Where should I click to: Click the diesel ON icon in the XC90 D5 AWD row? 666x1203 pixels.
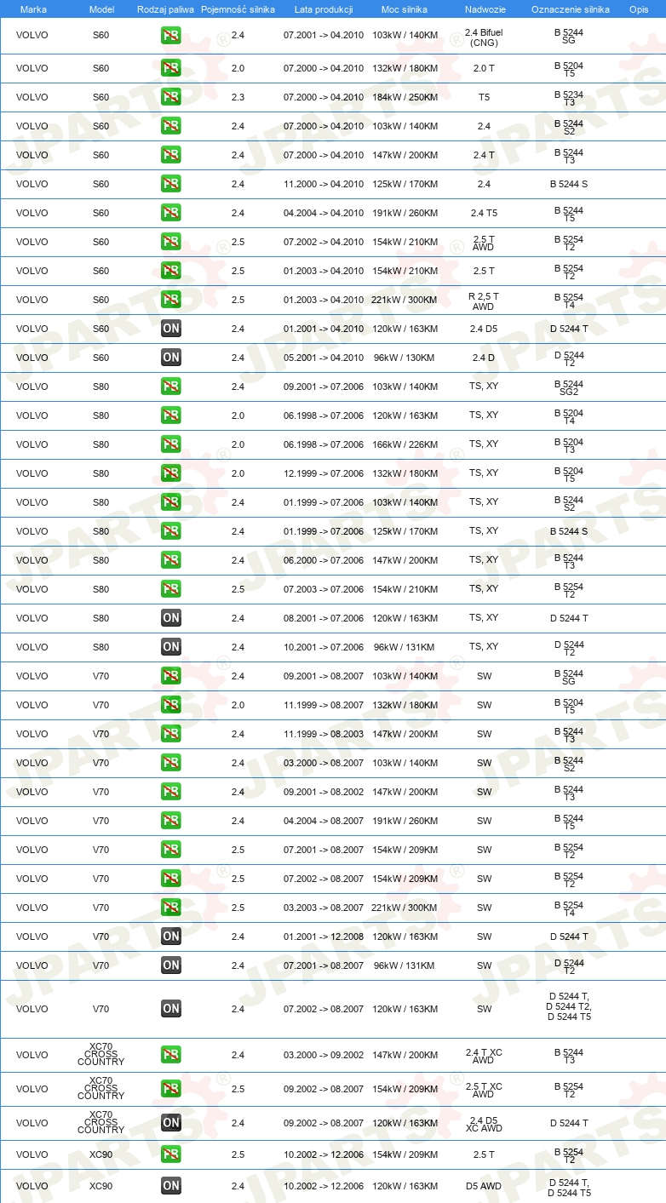[171, 1186]
